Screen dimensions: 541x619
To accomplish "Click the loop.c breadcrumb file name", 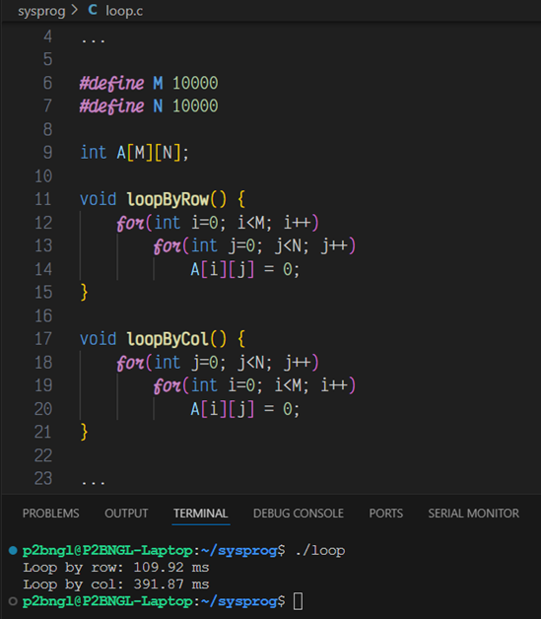I will click(124, 11).
